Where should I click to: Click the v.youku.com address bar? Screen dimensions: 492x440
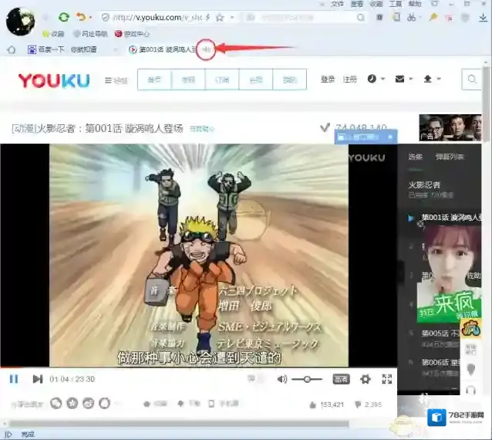157,18
